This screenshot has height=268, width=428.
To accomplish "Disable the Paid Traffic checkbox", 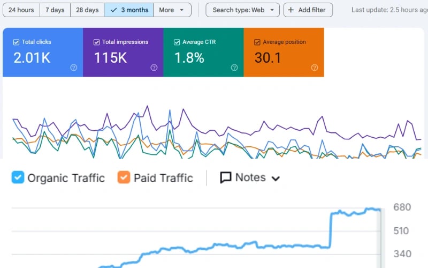I will tap(124, 177).
